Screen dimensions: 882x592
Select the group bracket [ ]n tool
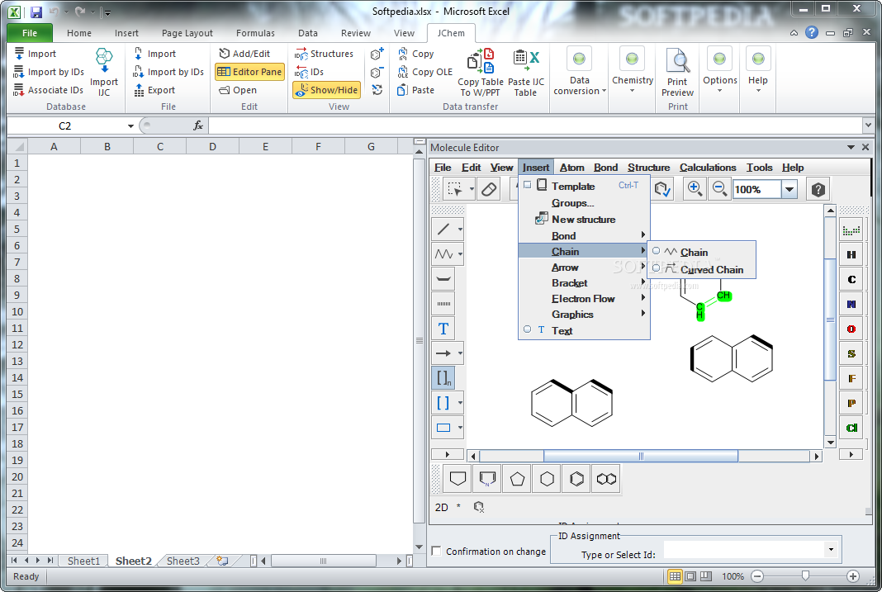[443, 378]
